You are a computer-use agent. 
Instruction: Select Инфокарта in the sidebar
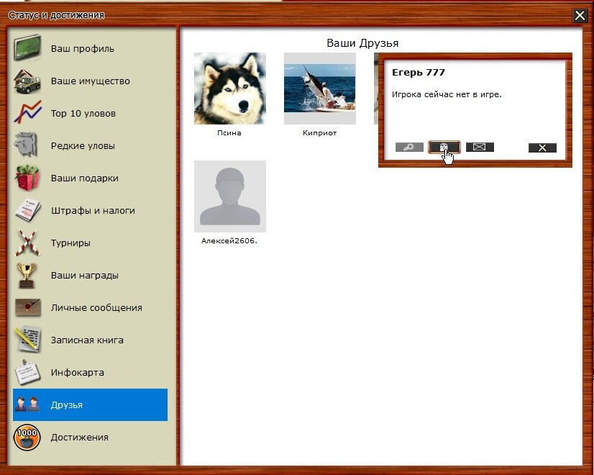point(77,373)
